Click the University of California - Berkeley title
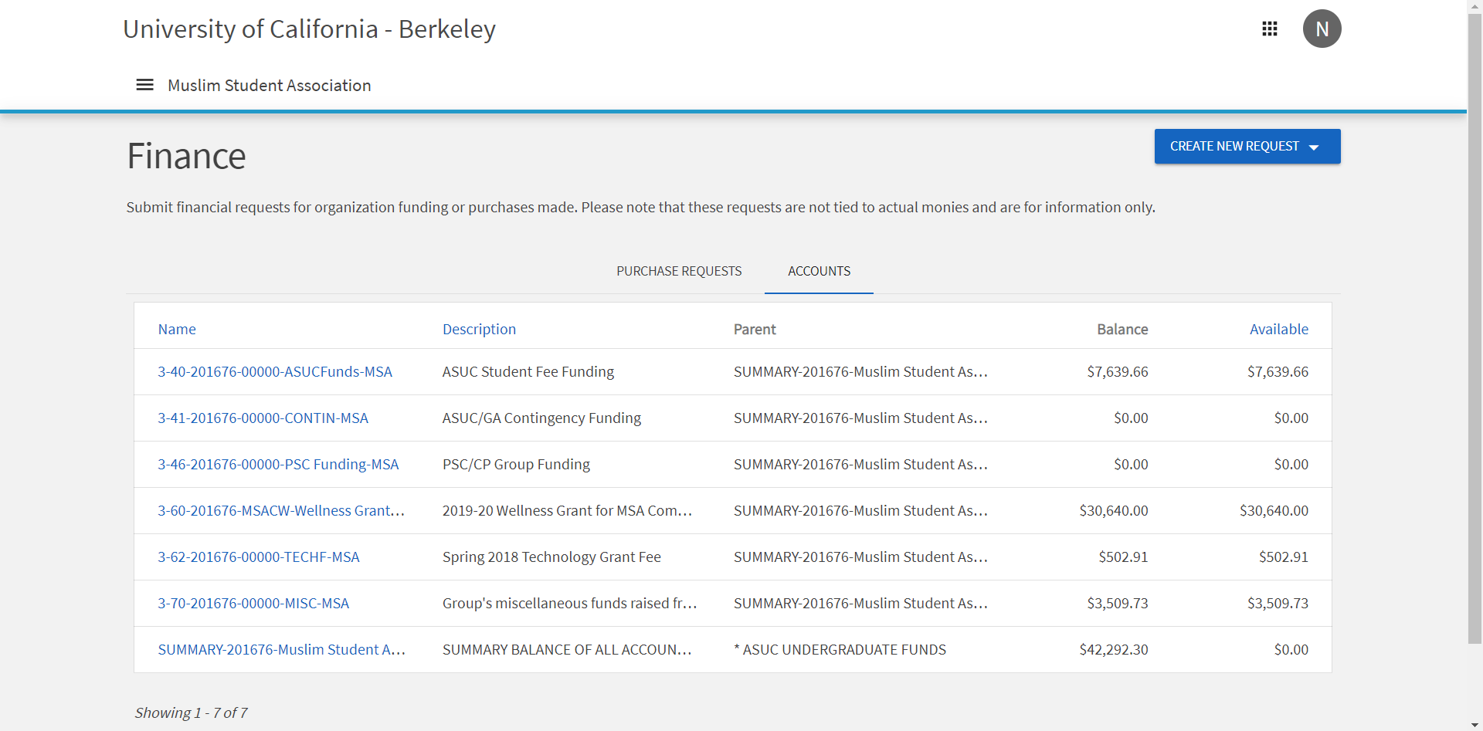The height and width of the screenshot is (731, 1483). 309,29
